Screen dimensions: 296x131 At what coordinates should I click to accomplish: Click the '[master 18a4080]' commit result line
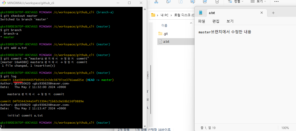44,62
